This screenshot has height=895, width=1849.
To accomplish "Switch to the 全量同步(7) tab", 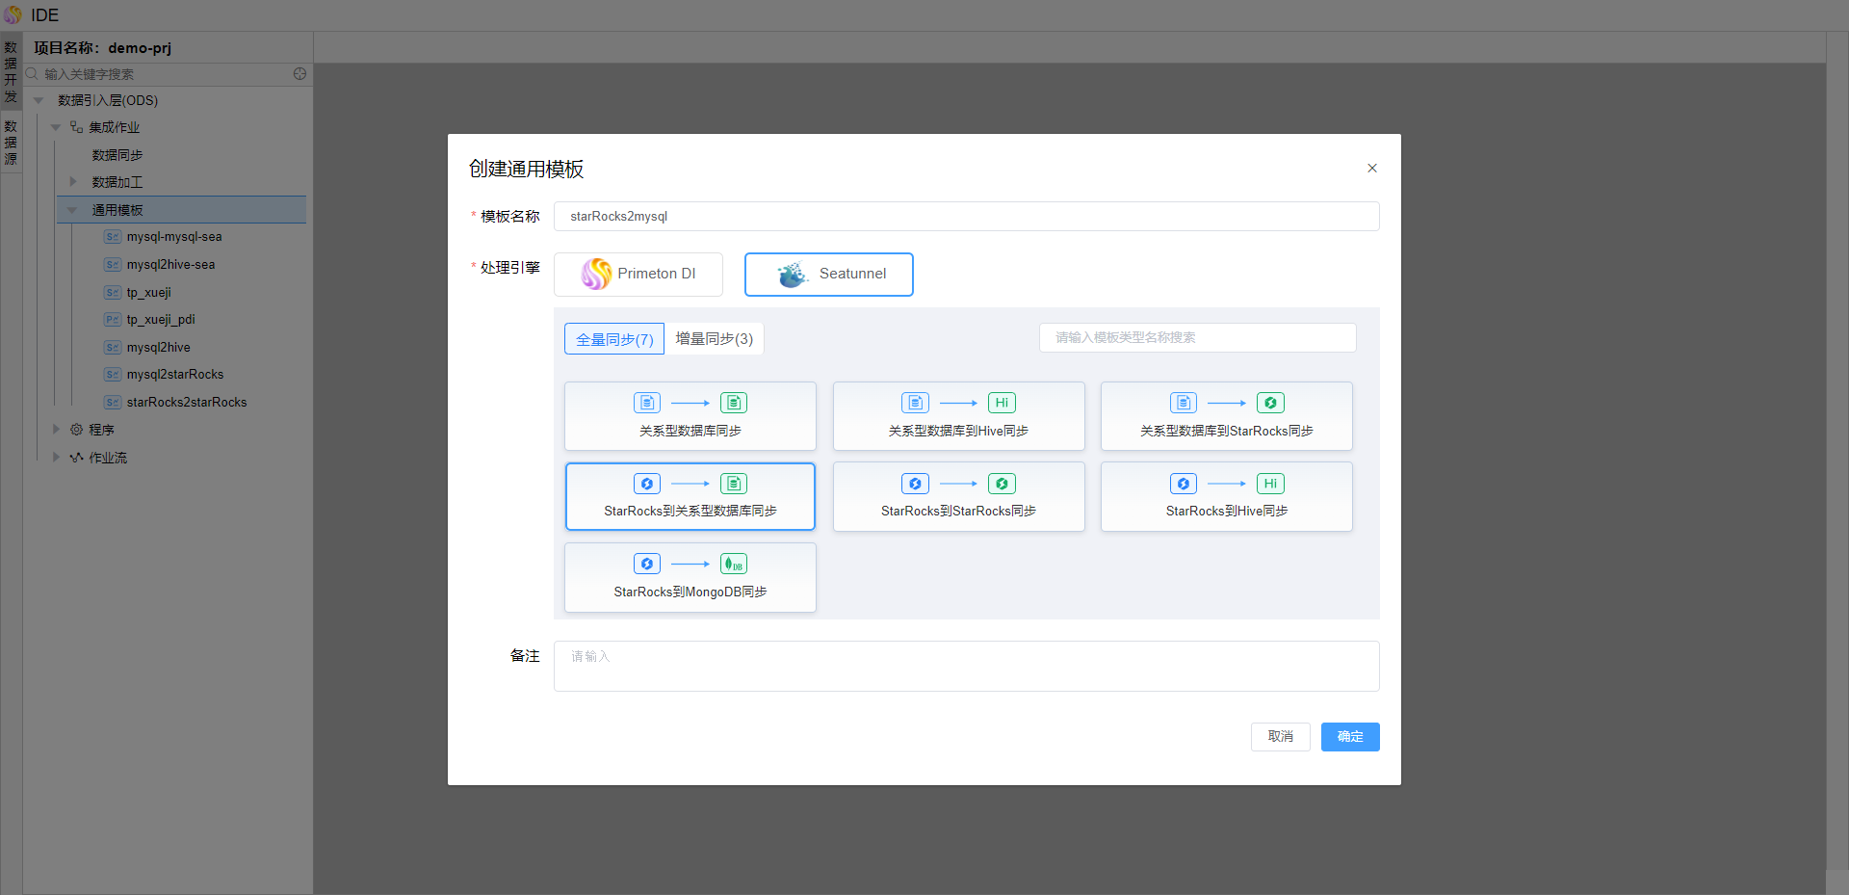I will (614, 339).
